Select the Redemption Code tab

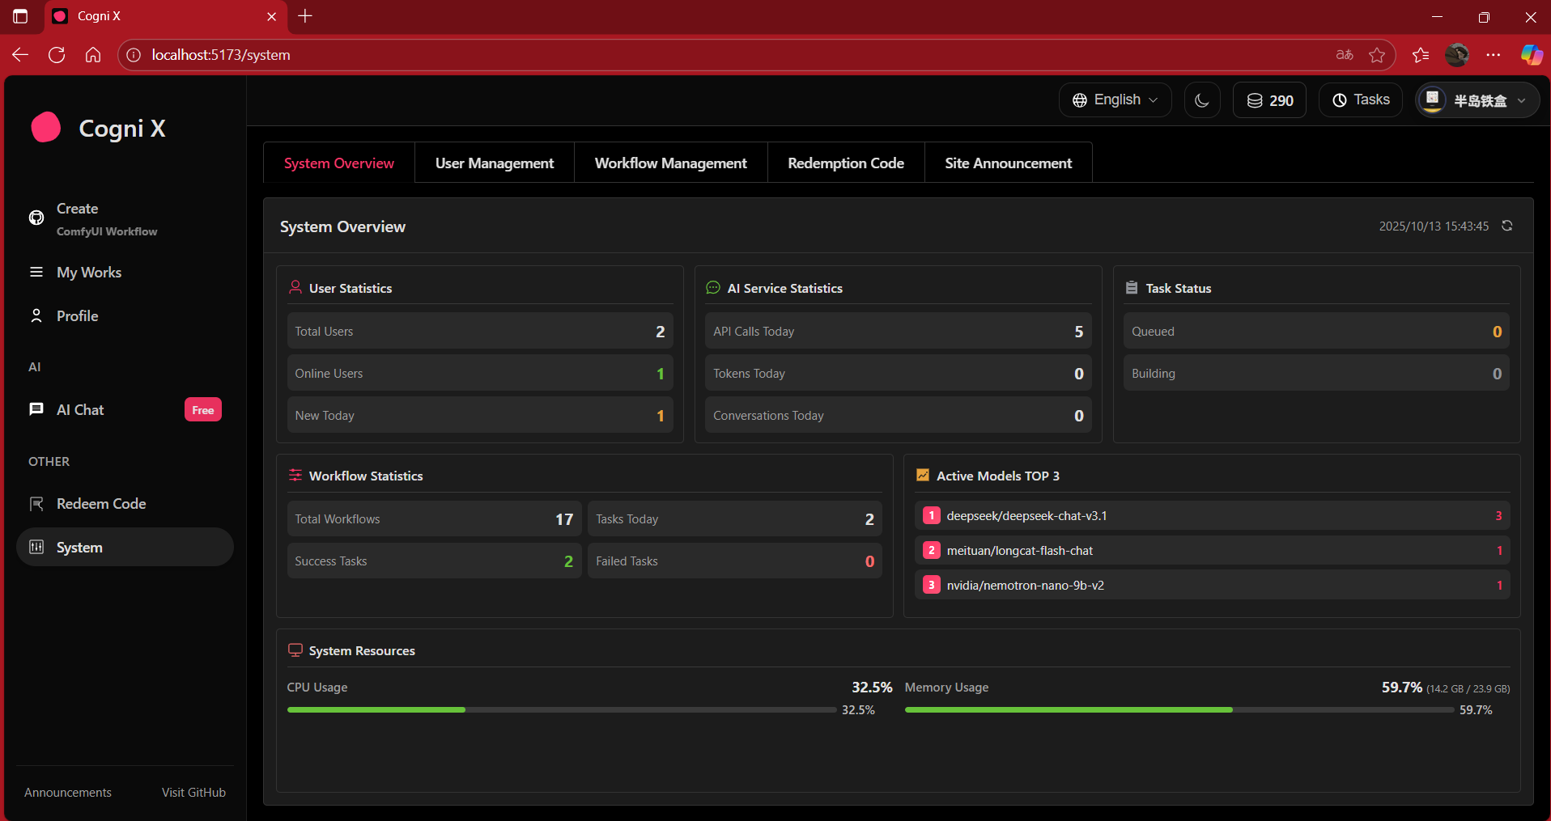tap(845, 163)
